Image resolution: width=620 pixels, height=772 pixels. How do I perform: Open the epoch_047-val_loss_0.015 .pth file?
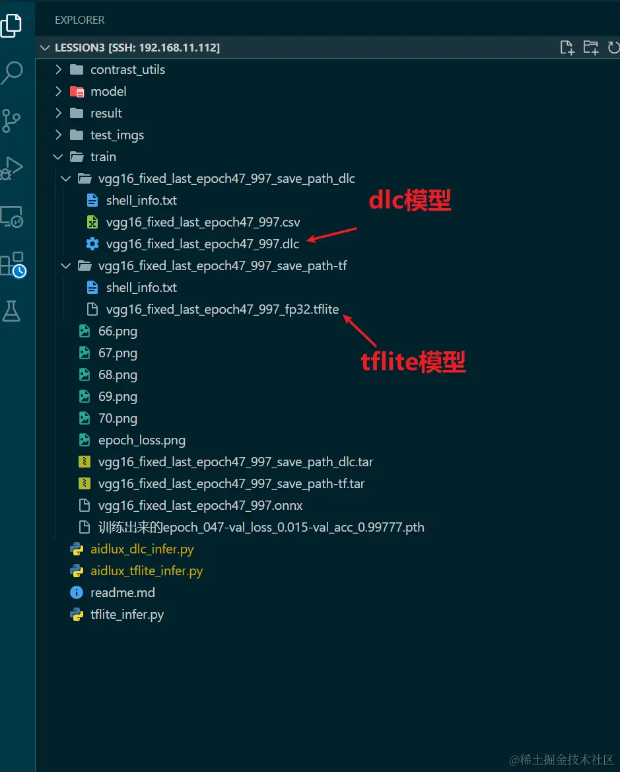tap(261, 527)
